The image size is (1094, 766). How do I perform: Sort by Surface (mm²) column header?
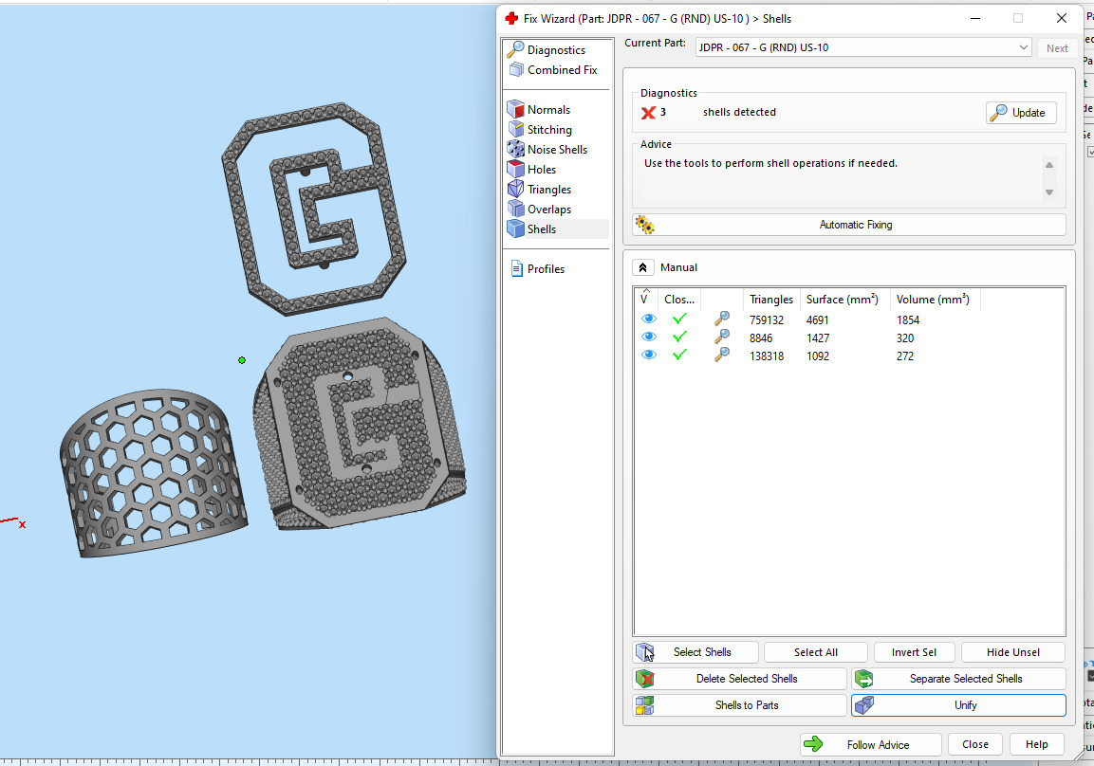point(843,299)
